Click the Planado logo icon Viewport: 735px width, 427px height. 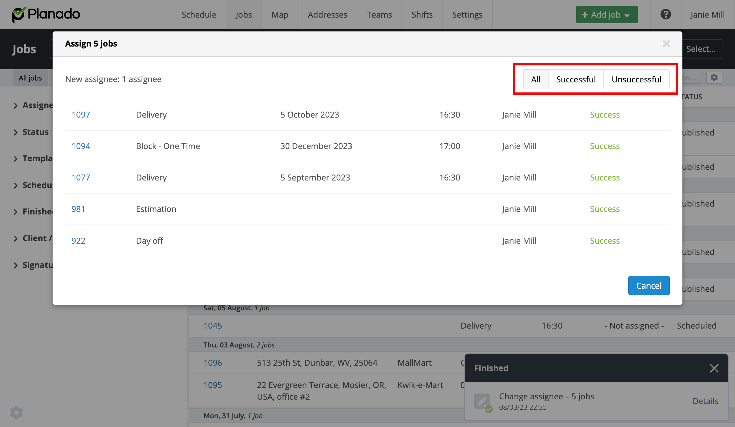(x=18, y=14)
